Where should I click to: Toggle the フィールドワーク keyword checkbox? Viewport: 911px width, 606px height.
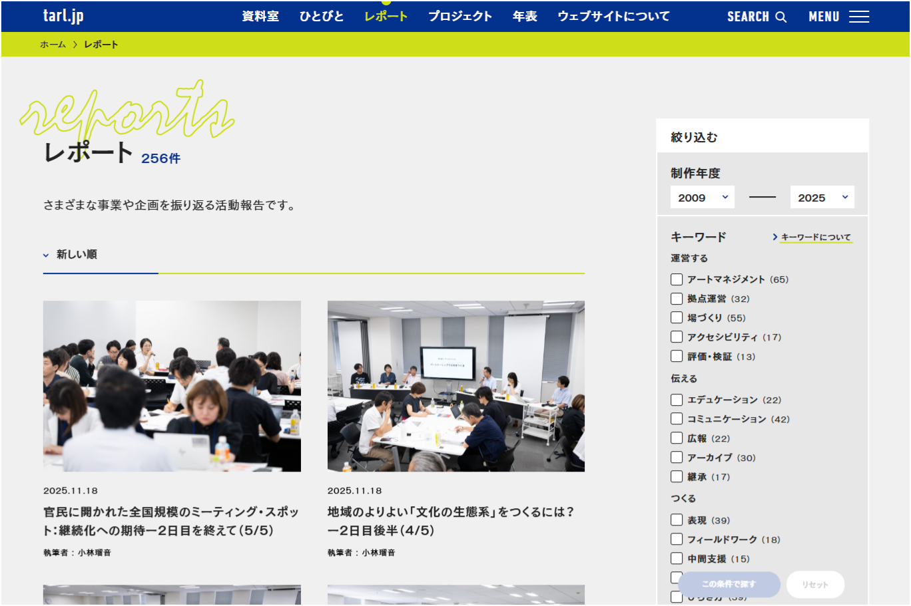coord(677,539)
